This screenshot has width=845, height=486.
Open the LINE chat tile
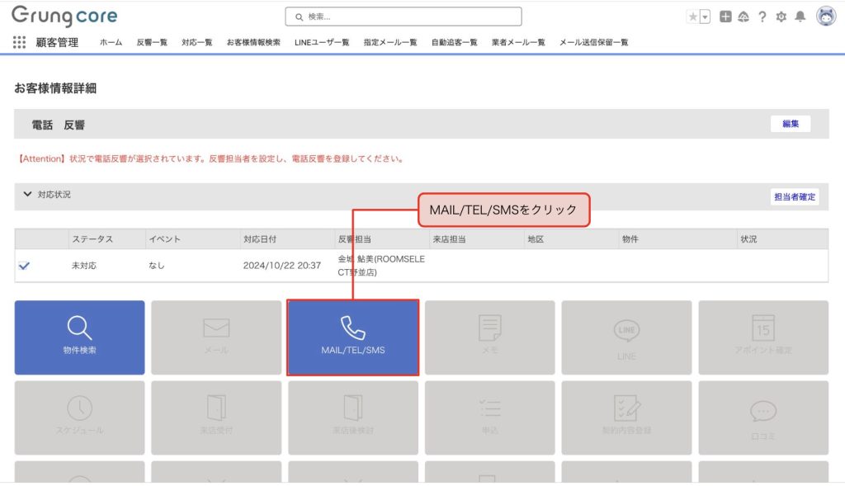[x=626, y=337]
